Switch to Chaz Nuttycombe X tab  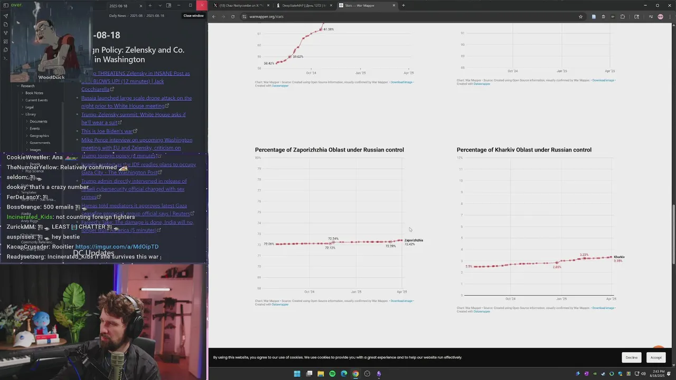click(x=240, y=5)
